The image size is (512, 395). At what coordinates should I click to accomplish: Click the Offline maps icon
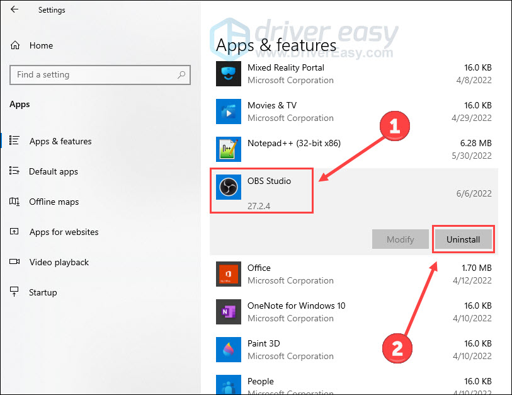[14, 201]
